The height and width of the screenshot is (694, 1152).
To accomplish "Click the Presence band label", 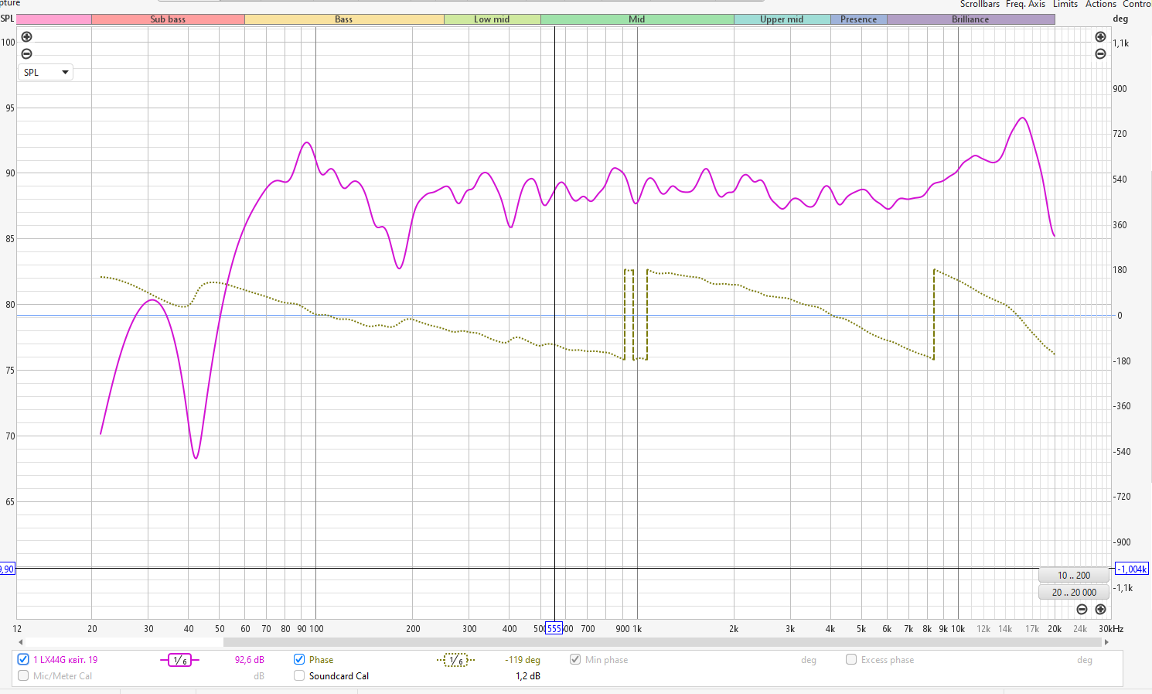I will coord(858,19).
